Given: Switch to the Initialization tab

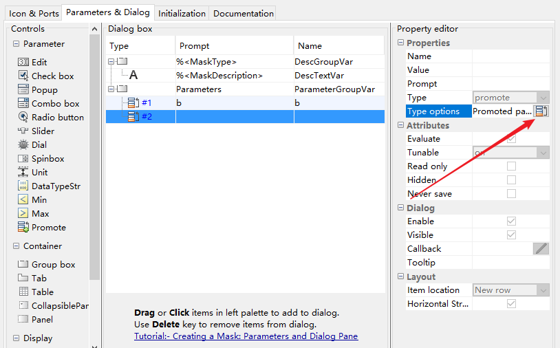Looking at the screenshot, I should tap(182, 14).
